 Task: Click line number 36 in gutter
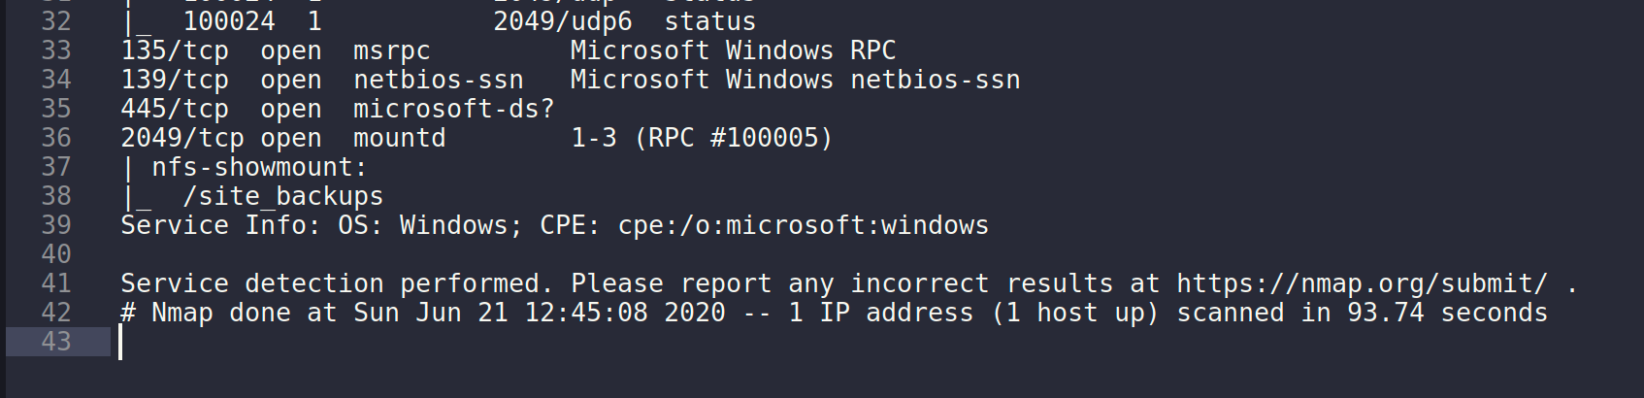[56, 138]
